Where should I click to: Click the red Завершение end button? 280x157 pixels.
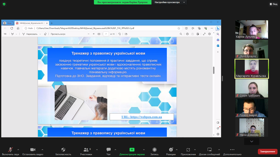(x=267, y=151)
